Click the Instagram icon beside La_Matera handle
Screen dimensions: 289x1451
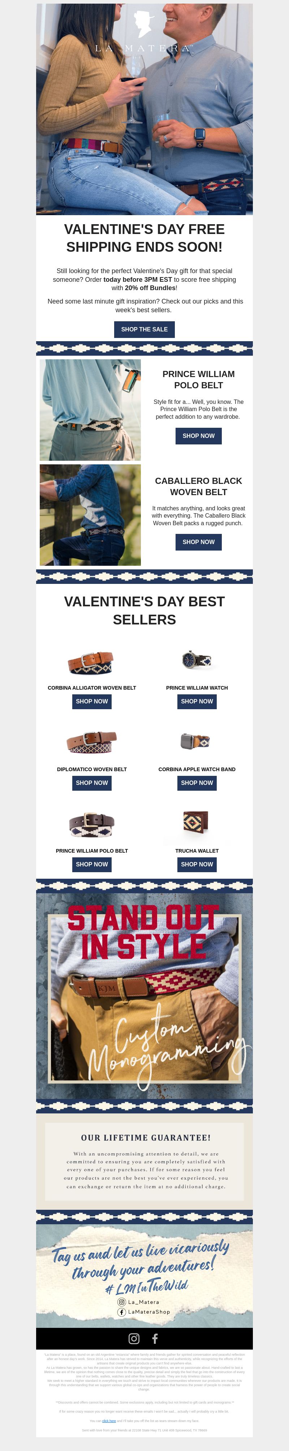(121, 1302)
